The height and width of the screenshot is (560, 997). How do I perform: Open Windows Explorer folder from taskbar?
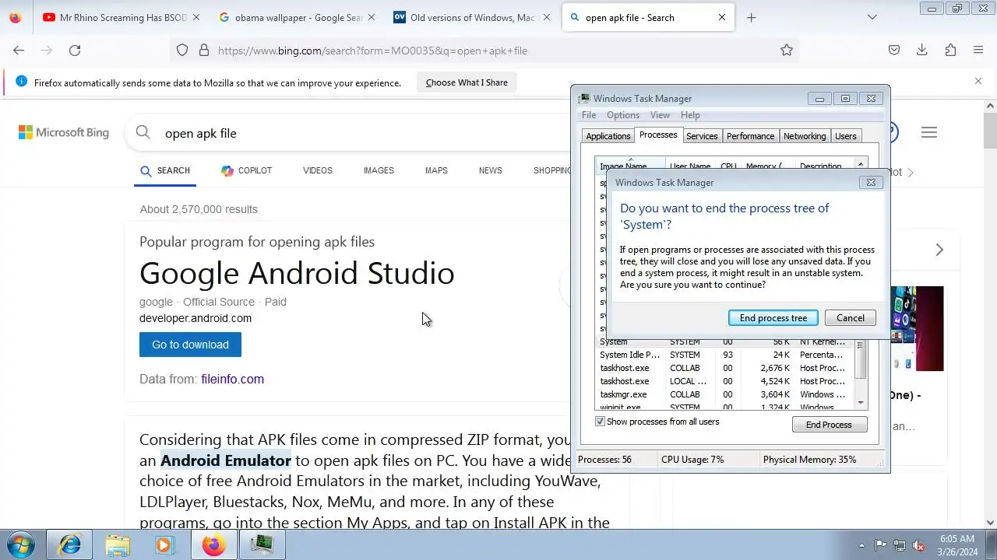(x=118, y=545)
